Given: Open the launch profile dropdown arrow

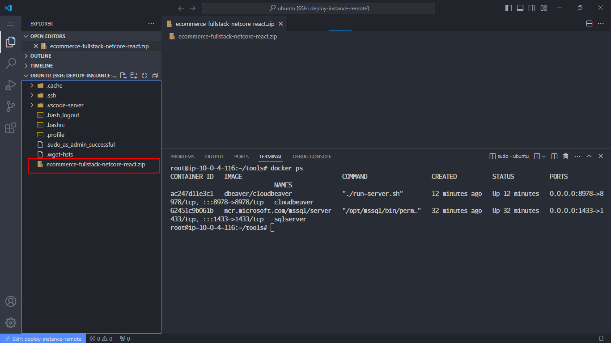Looking at the screenshot, I should (x=544, y=157).
